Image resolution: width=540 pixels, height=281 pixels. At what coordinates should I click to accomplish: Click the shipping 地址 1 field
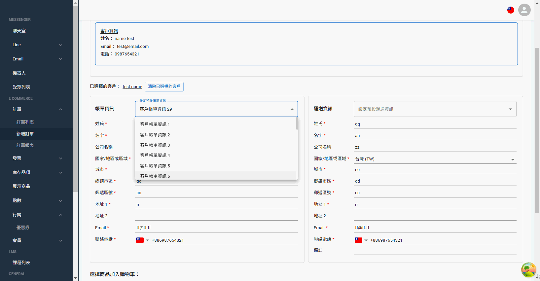coord(435,205)
